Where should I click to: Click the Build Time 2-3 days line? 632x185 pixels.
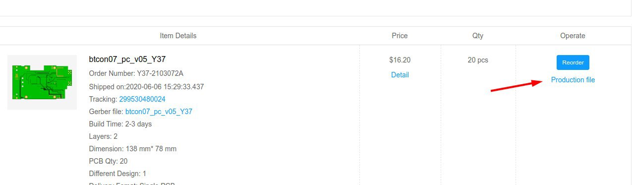pos(120,124)
